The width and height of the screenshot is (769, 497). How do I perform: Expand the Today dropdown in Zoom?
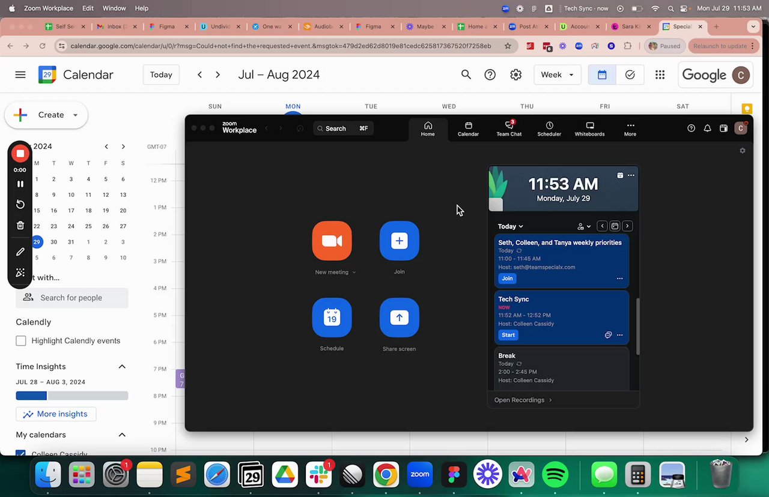510,226
